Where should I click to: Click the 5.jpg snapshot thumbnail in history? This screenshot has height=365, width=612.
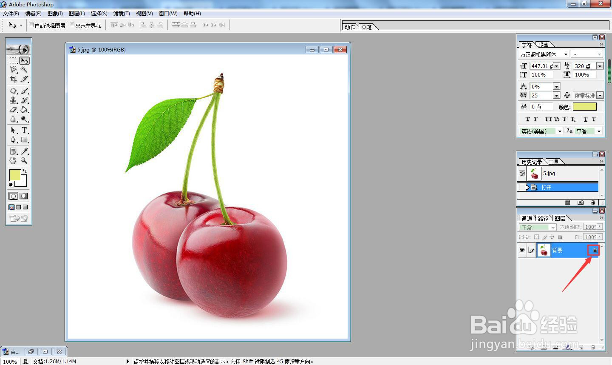534,173
